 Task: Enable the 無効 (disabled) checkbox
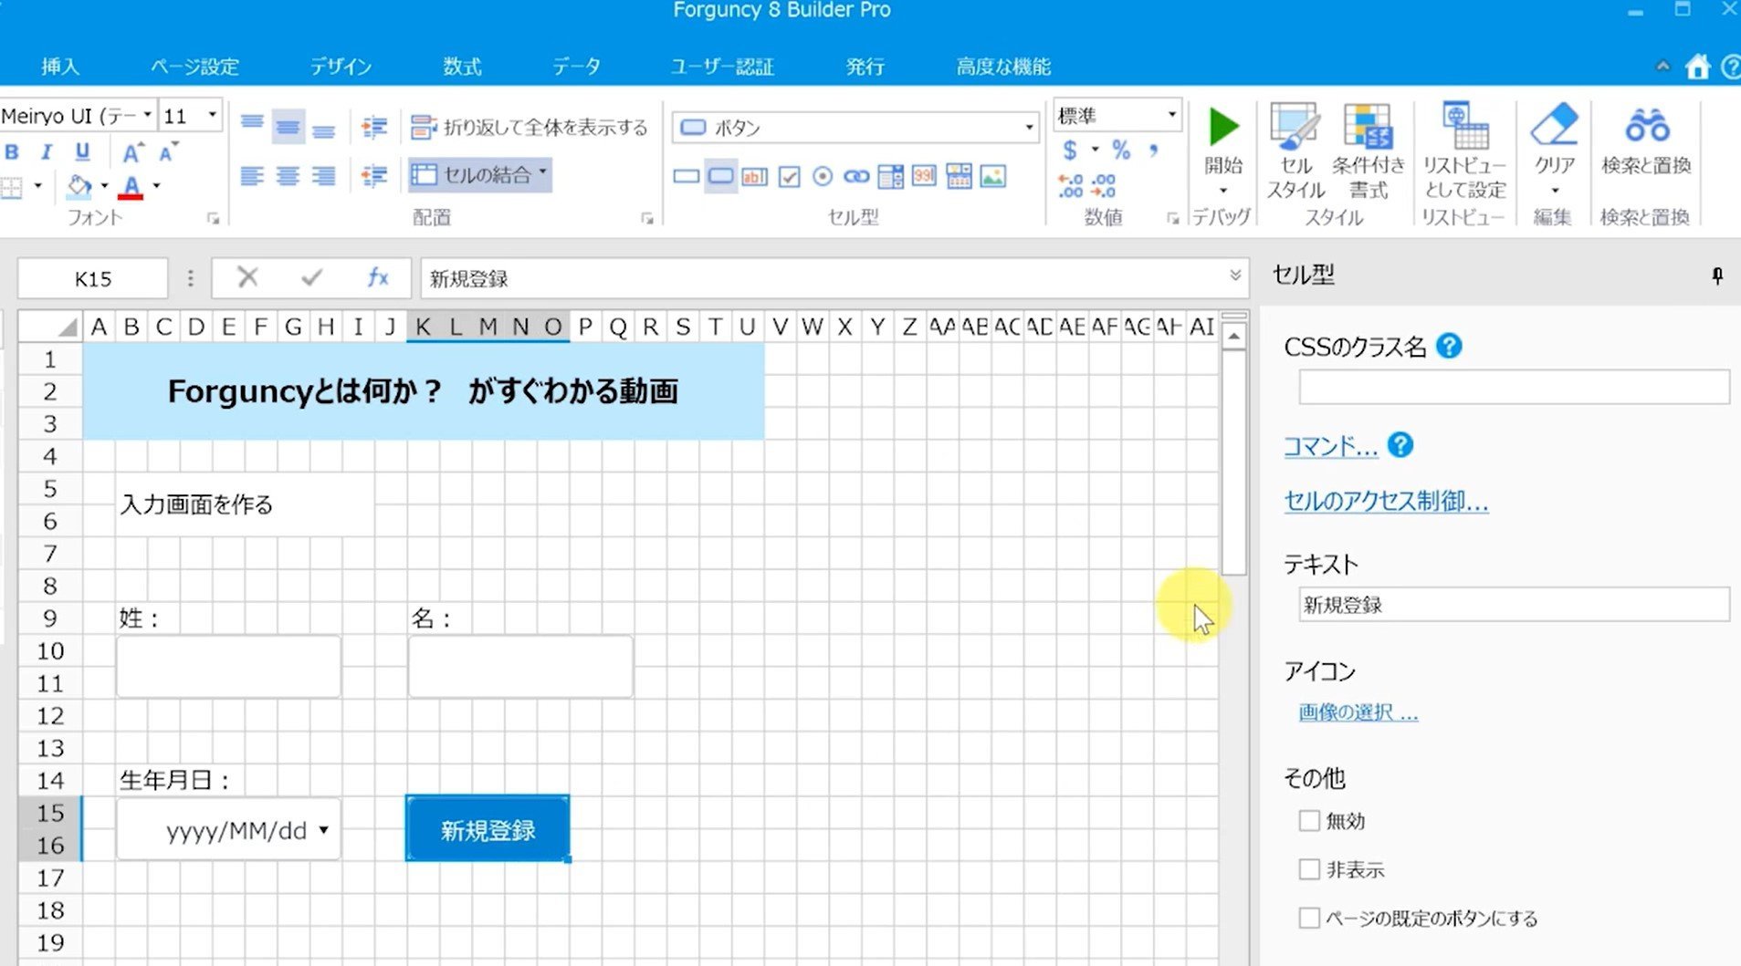pos(1309,821)
